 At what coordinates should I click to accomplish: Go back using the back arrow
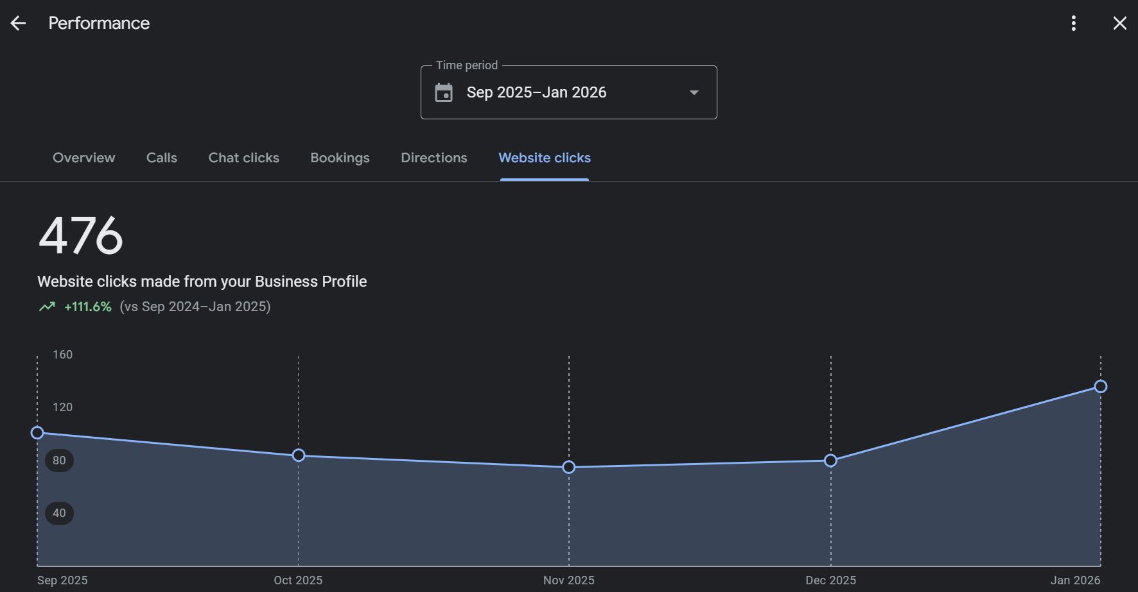coord(18,23)
